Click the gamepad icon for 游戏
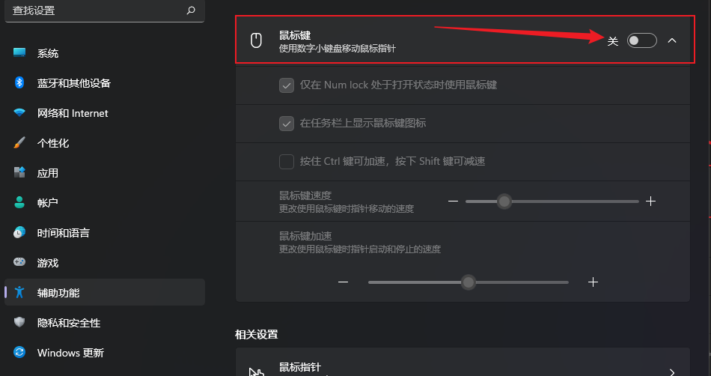The image size is (711, 376). tap(19, 262)
